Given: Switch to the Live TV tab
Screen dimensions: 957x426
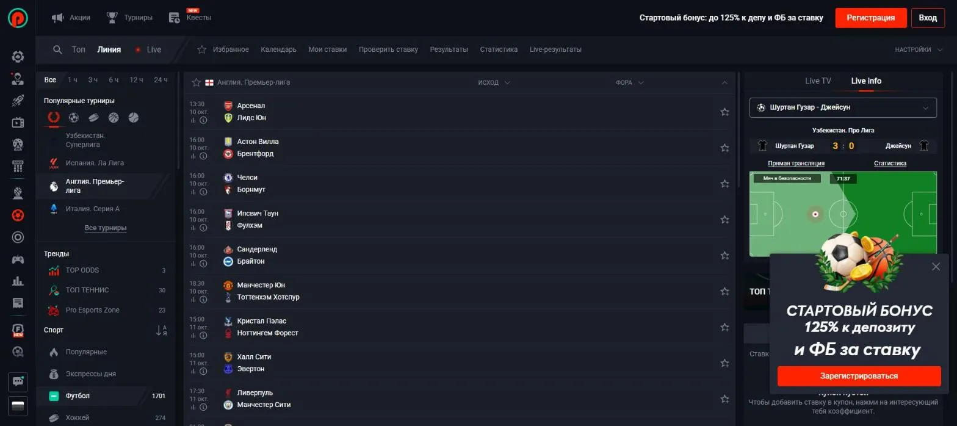Looking at the screenshot, I should click(x=818, y=81).
